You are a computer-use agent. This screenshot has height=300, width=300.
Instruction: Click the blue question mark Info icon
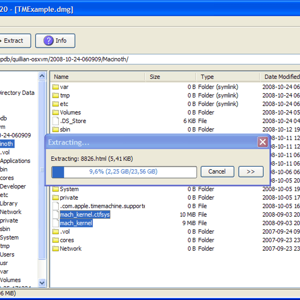click(48, 40)
